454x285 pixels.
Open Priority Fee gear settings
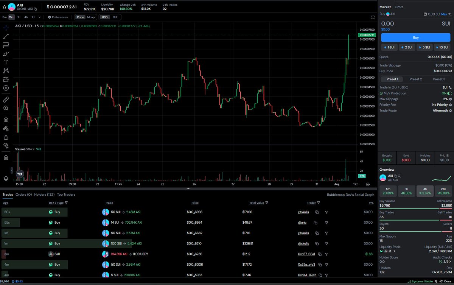pyautogui.click(x=450, y=105)
